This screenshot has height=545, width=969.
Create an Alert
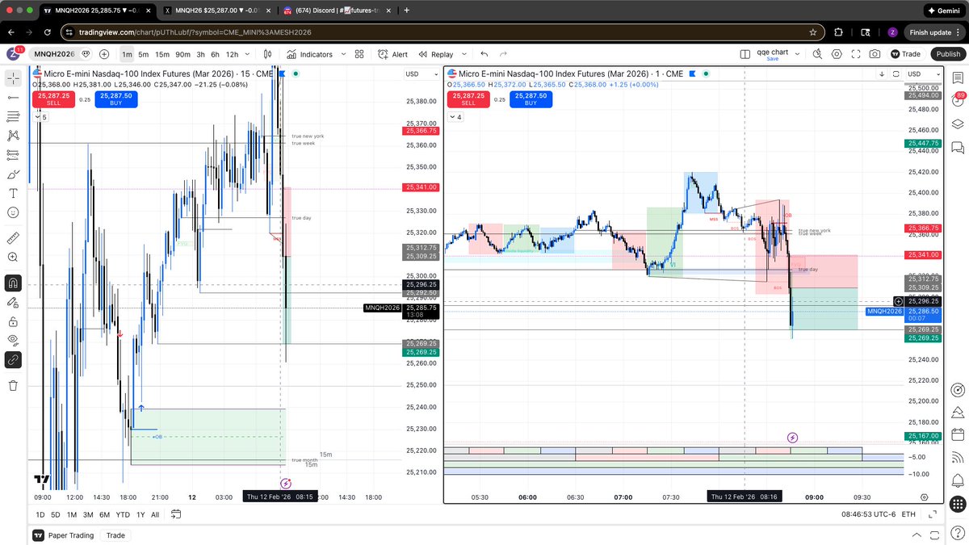click(393, 54)
